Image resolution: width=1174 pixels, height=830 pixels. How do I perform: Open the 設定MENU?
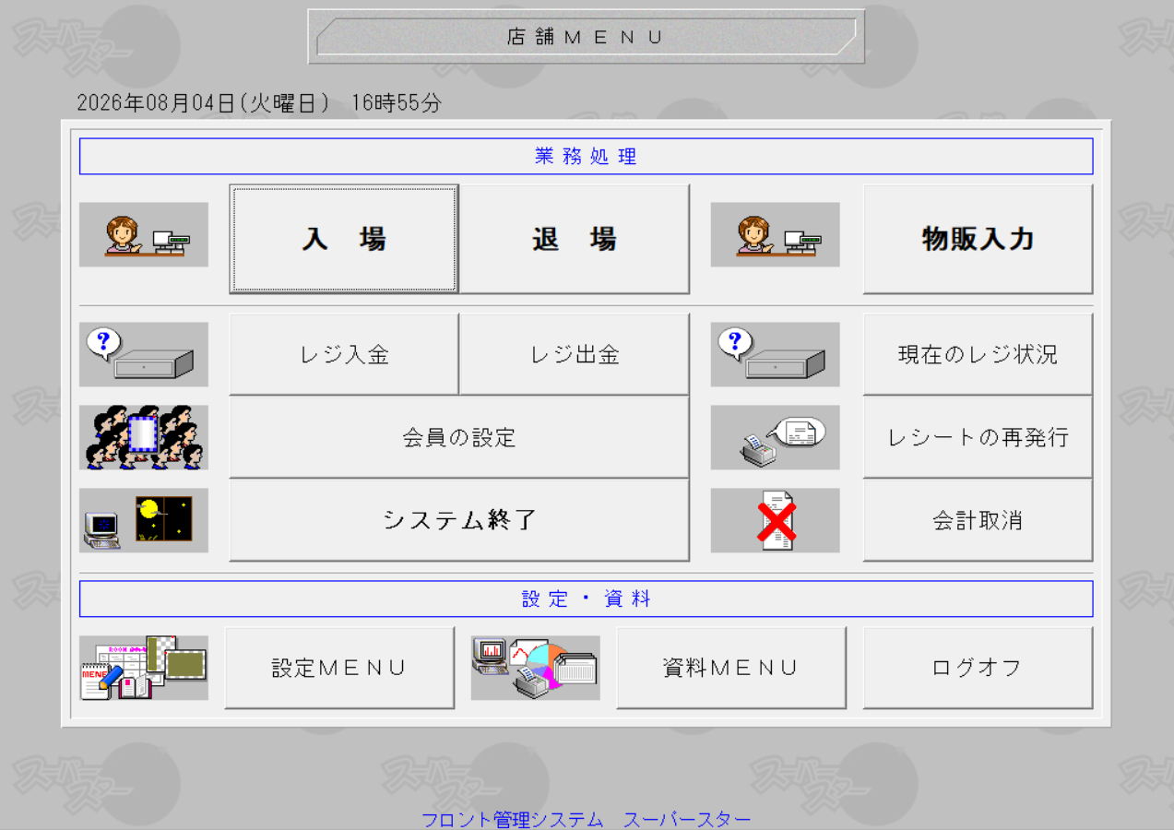point(339,668)
